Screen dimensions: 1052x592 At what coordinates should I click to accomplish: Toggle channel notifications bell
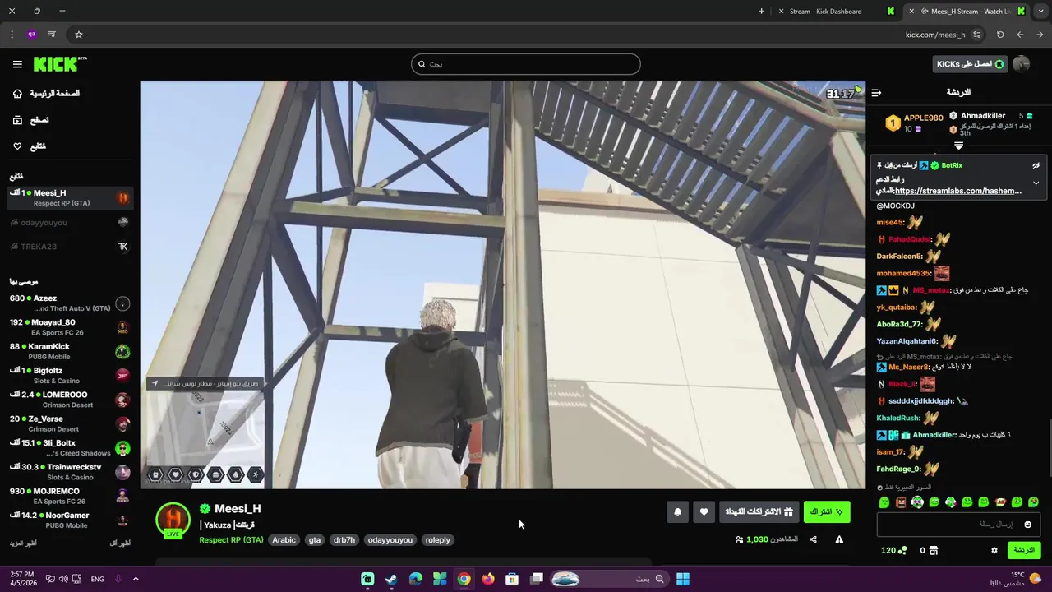coord(677,512)
